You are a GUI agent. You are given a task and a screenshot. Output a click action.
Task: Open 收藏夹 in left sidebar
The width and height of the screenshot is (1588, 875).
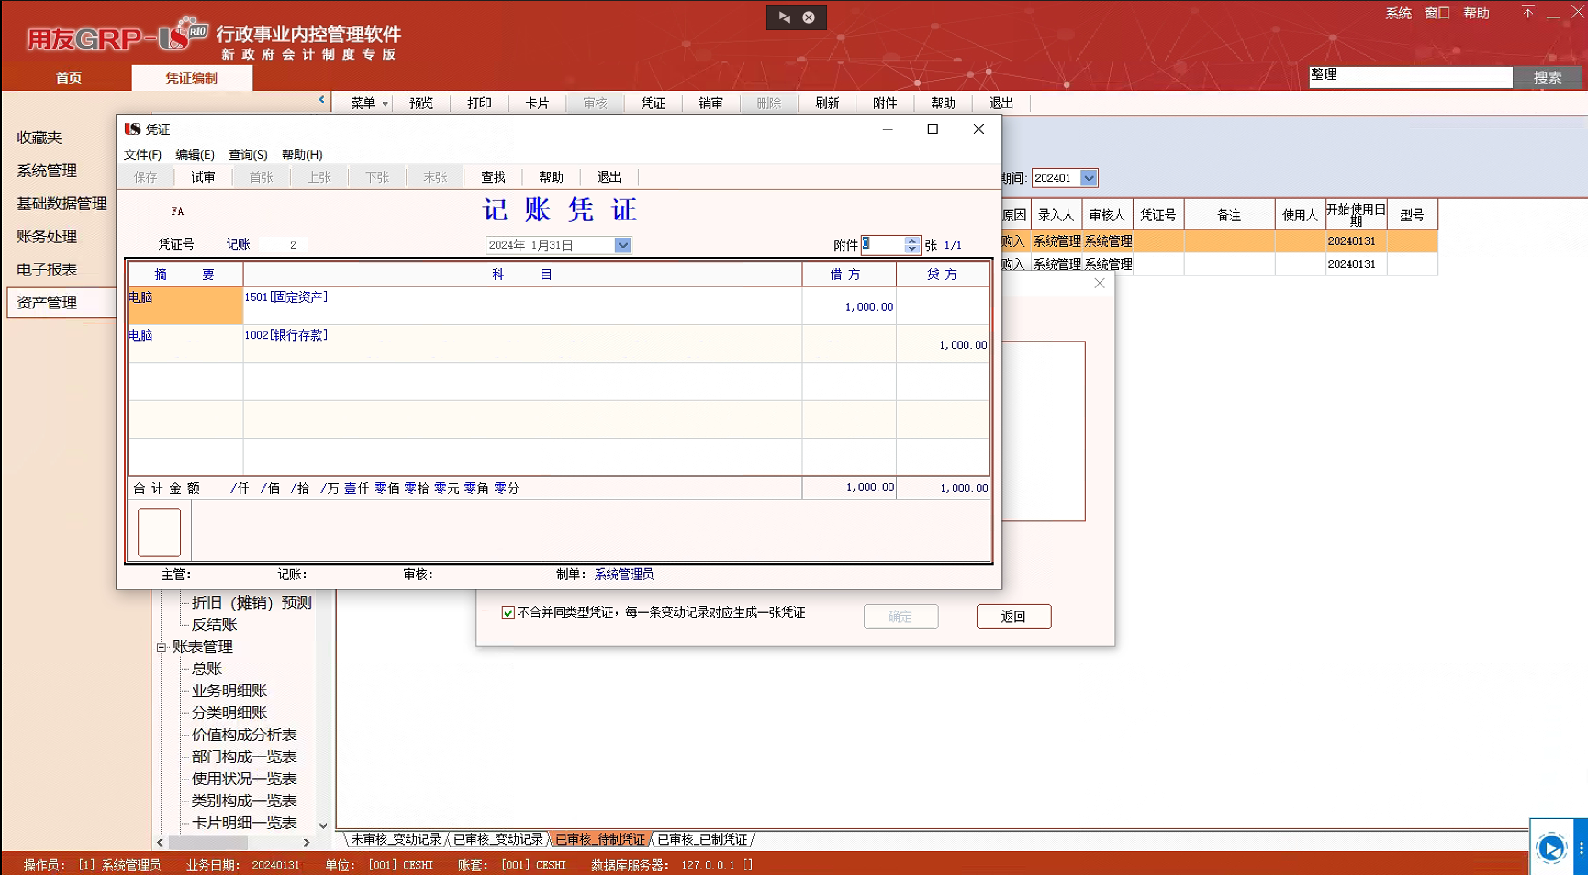pyautogui.click(x=39, y=138)
